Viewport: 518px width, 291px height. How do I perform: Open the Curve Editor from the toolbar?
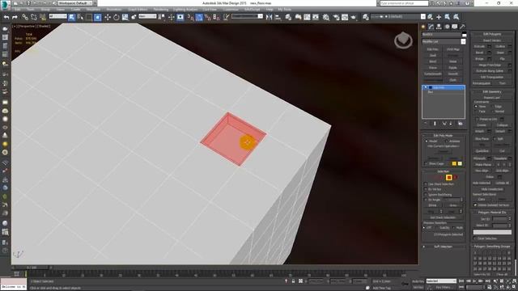[x=307, y=17]
